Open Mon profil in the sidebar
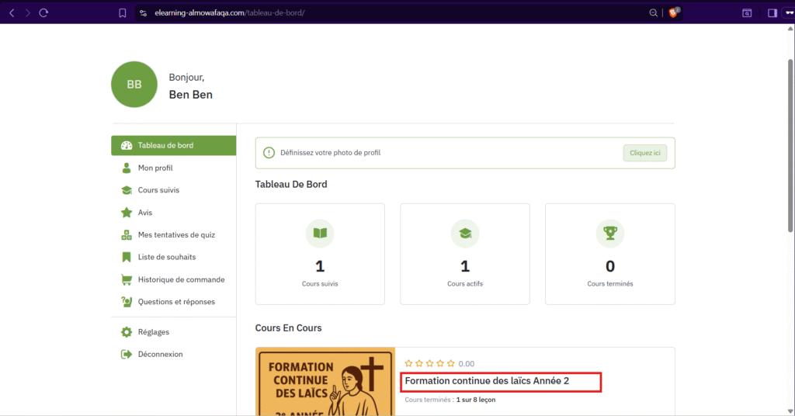Screen dimensions: 795x416 click(x=155, y=168)
